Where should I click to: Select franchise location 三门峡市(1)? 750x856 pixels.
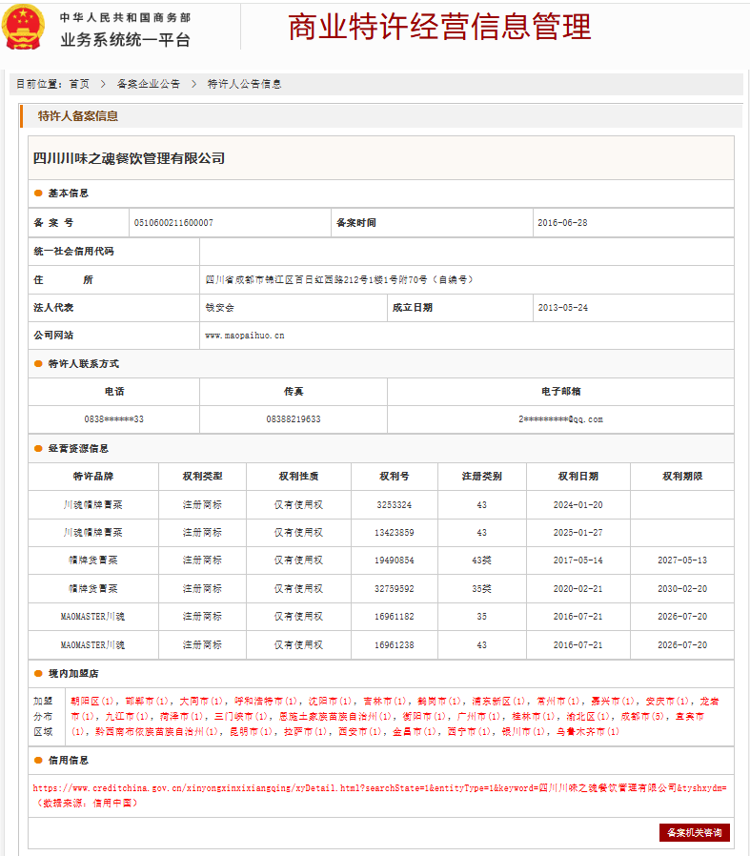click(x=241, y=716)
